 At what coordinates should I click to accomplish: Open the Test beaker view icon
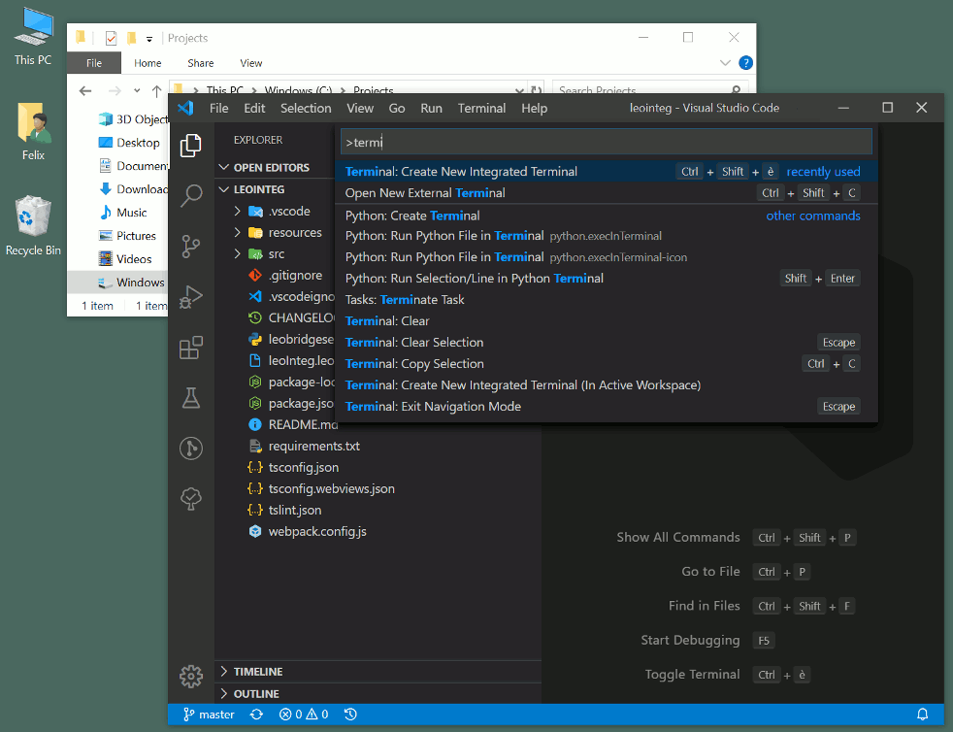pos(191,398)
